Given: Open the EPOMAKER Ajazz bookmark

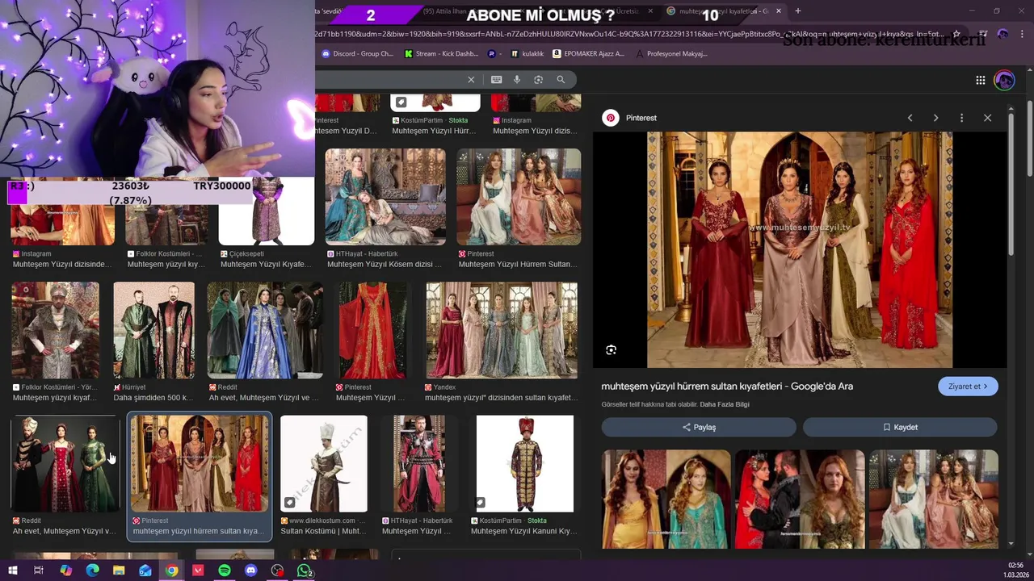Looking at the screenshot, I should pyautogui.click(x=589, y=54).
